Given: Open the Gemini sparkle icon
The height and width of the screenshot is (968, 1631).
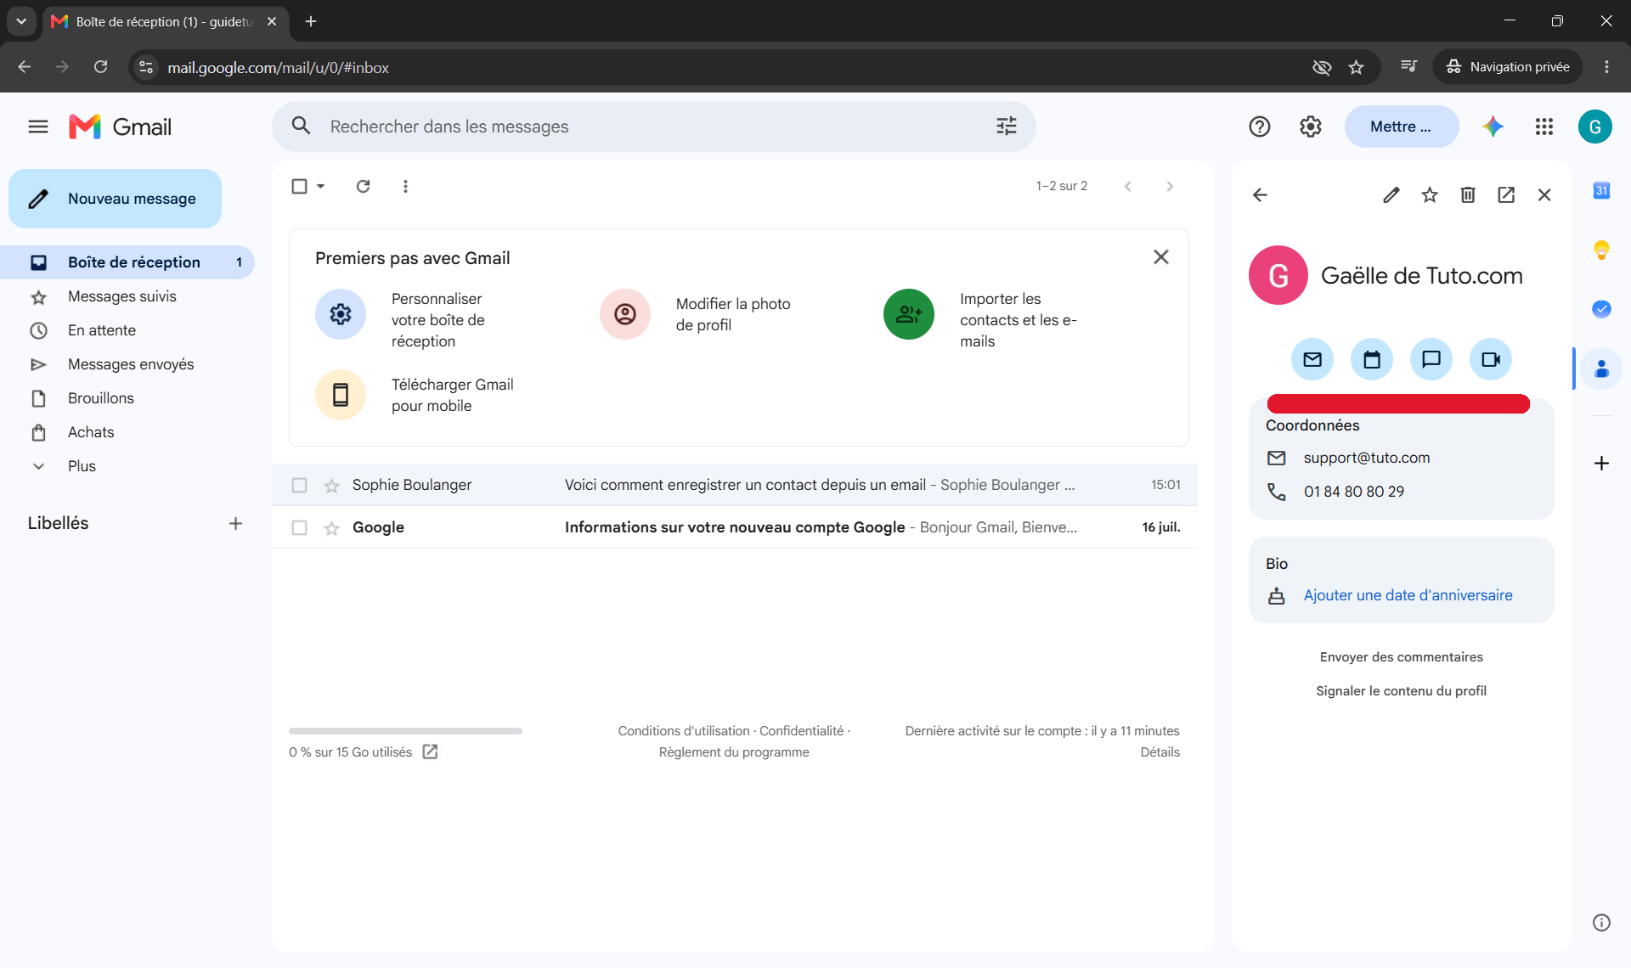Looking at the screenshot, I should pyautogui.click(x=1493, y=127).
